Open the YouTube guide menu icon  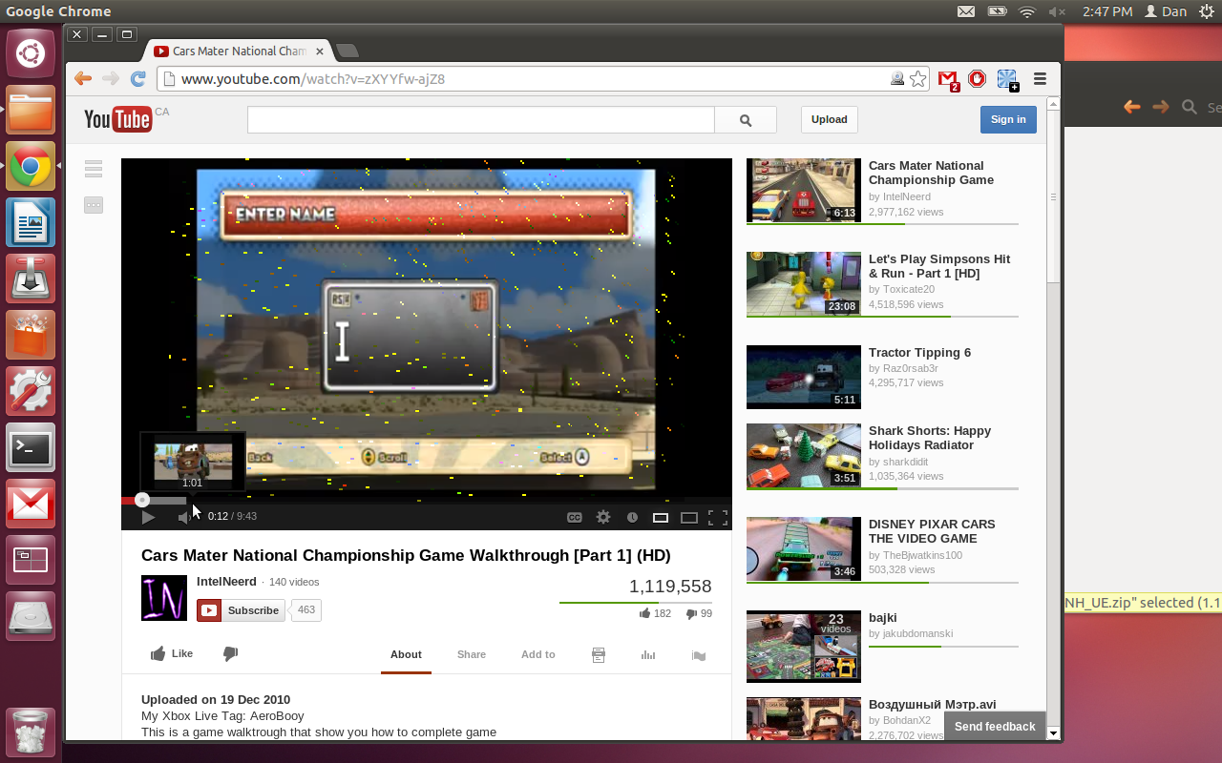point(94,169)
